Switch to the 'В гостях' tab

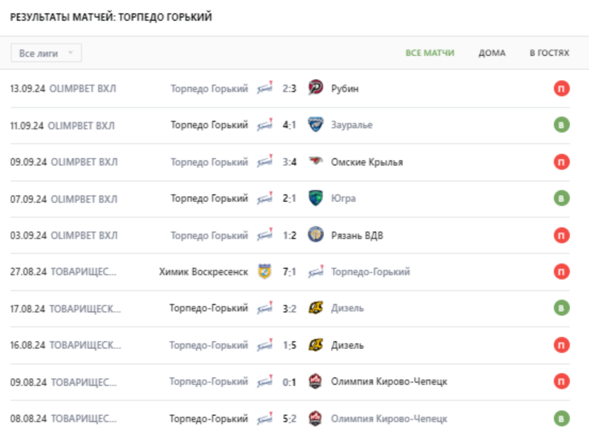(549, 53)
